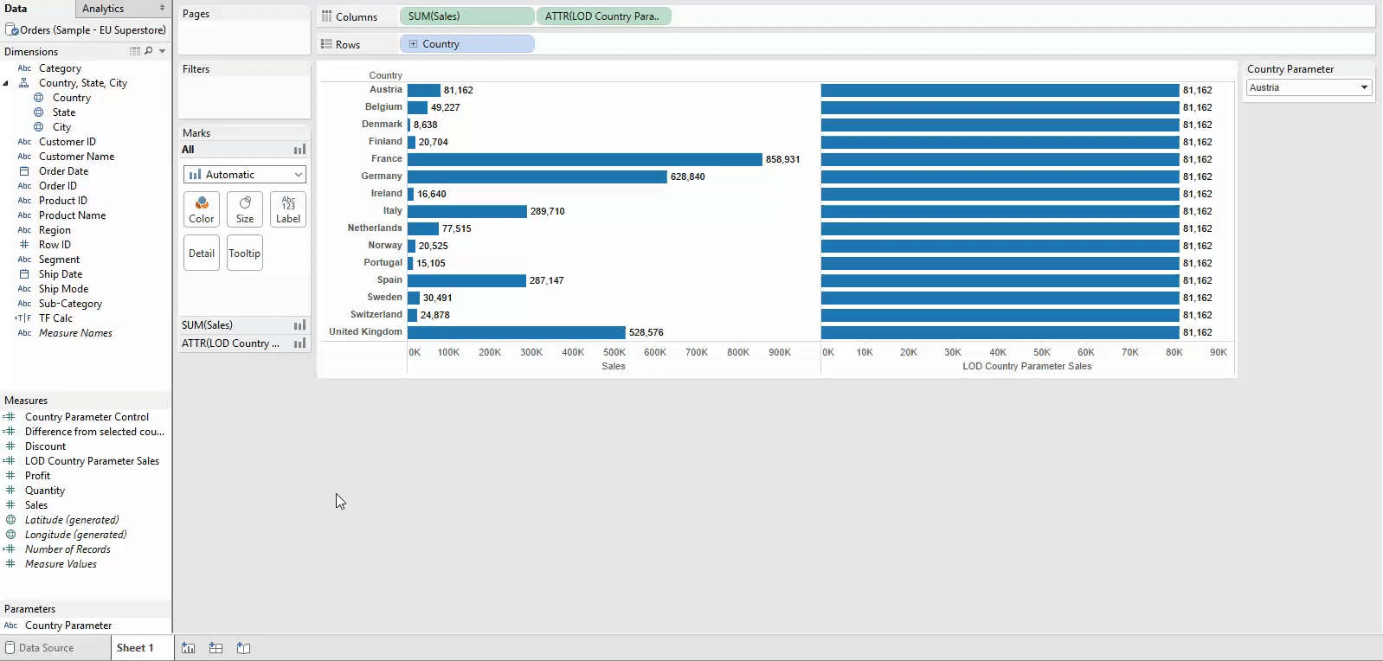Click the search magnifier in Dimensions header
This screenshot has height=661, width=1383.
(x=149, y=51)
